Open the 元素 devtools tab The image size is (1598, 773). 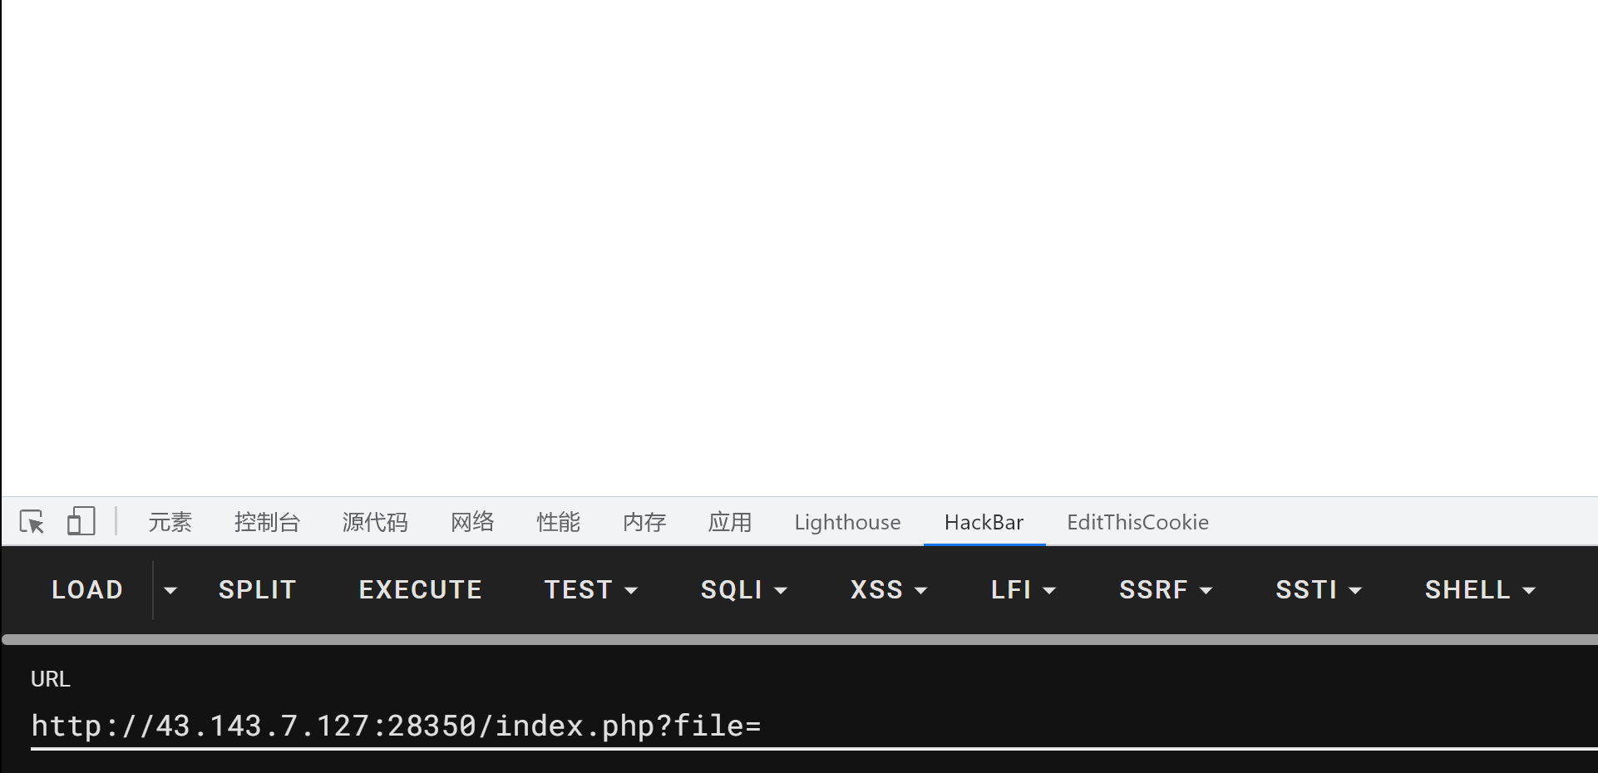pos(170,522)
